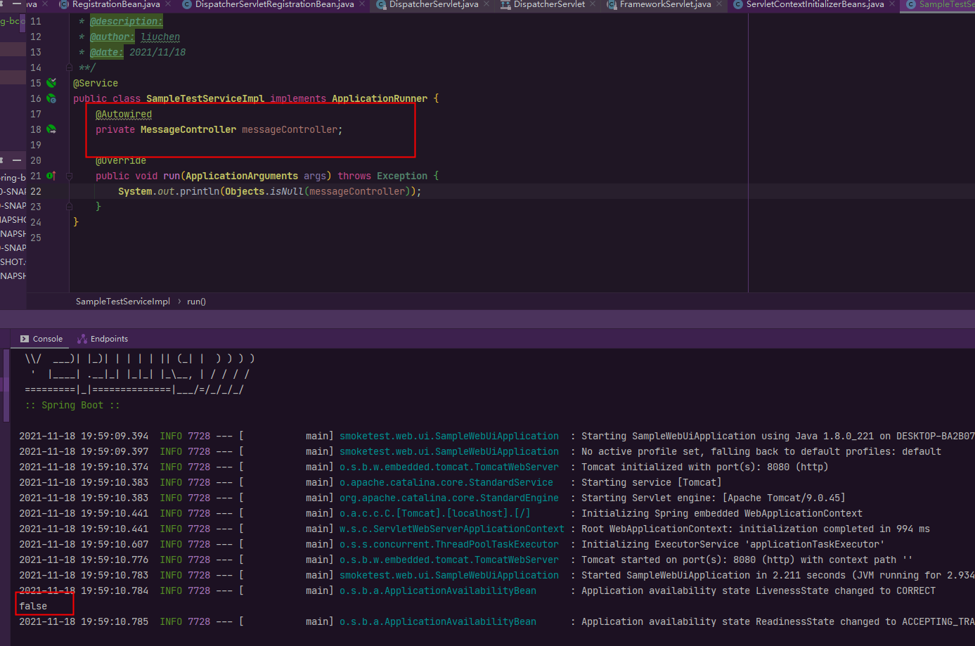Collapse the run method with its fold marker

(69, 176)
